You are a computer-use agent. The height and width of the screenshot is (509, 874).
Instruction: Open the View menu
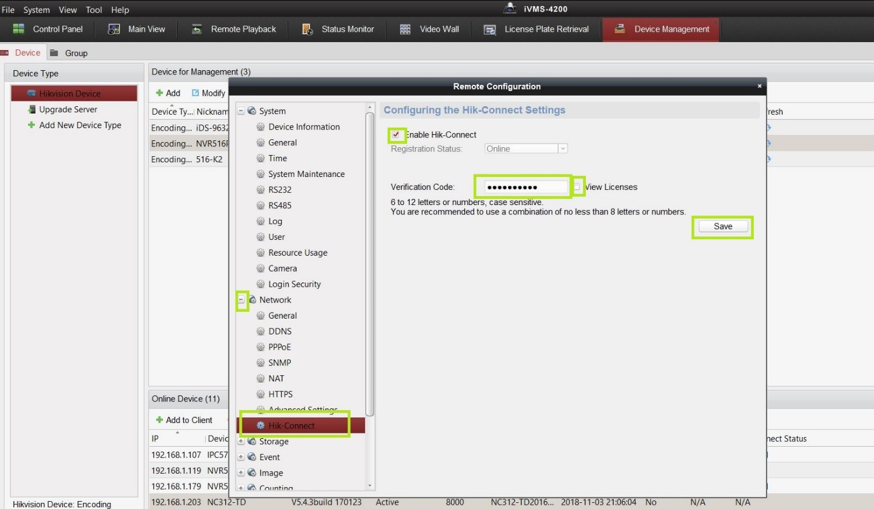(68, 10)
